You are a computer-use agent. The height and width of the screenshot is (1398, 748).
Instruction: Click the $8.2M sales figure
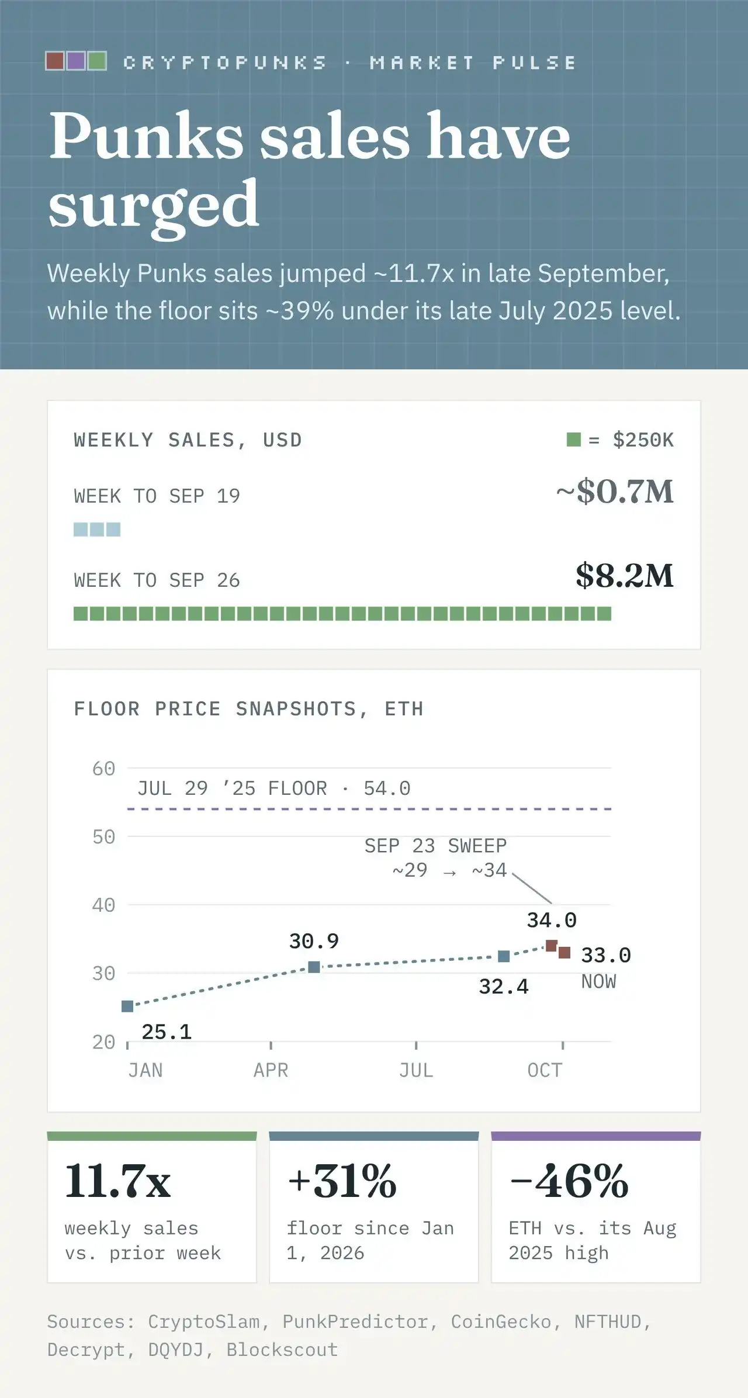coord(625,575)
